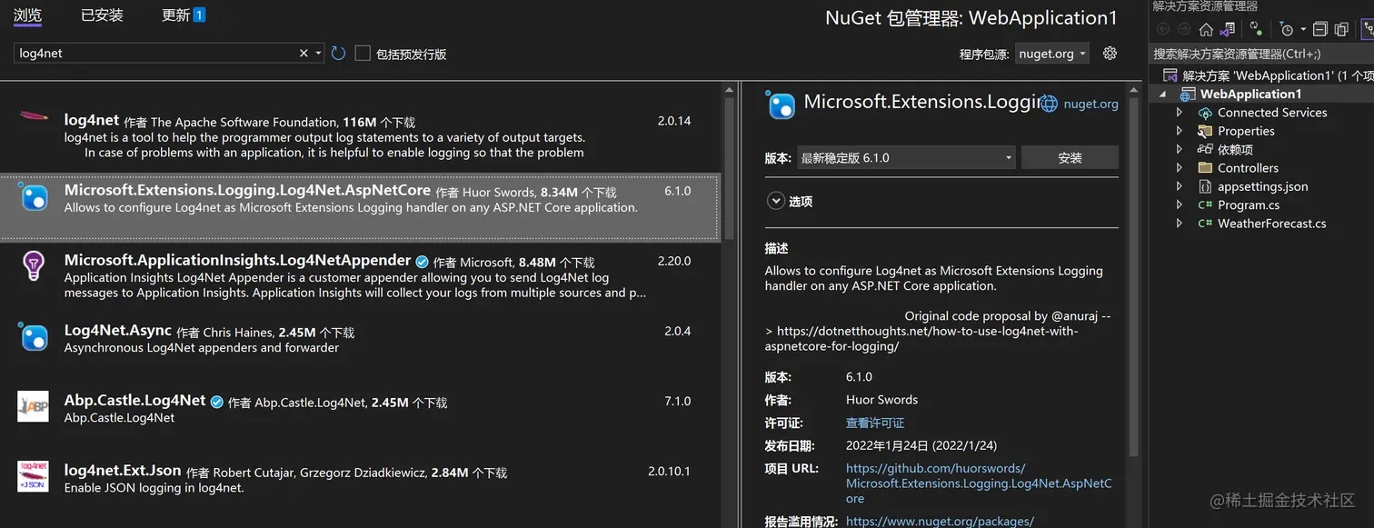Viewport: 1374px width, 528px height.
Task: Open the github.com/huorswords project URL
Action: click(979, 483)
